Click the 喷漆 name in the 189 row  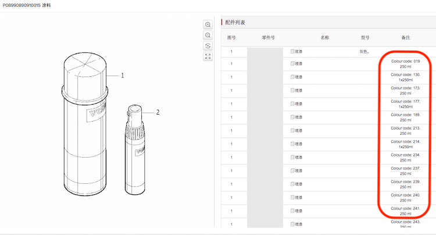[299, 117]
